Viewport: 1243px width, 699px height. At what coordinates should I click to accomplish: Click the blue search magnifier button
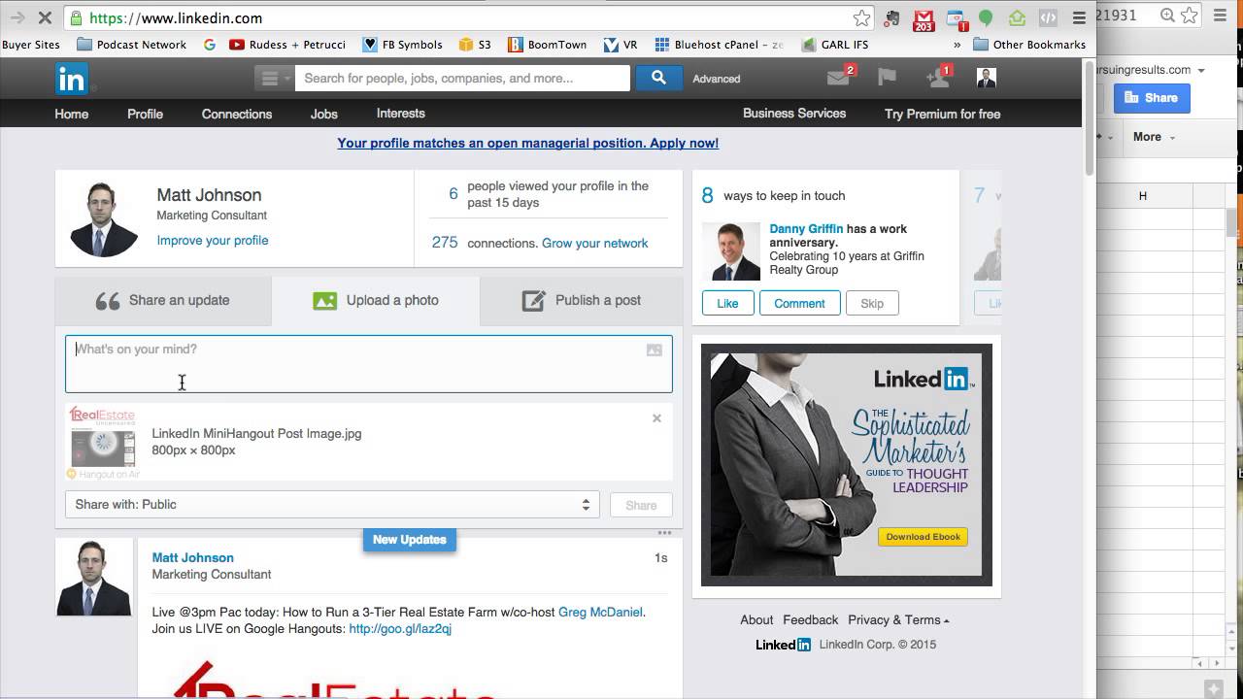pyautogui.click(x=658, y=78)
